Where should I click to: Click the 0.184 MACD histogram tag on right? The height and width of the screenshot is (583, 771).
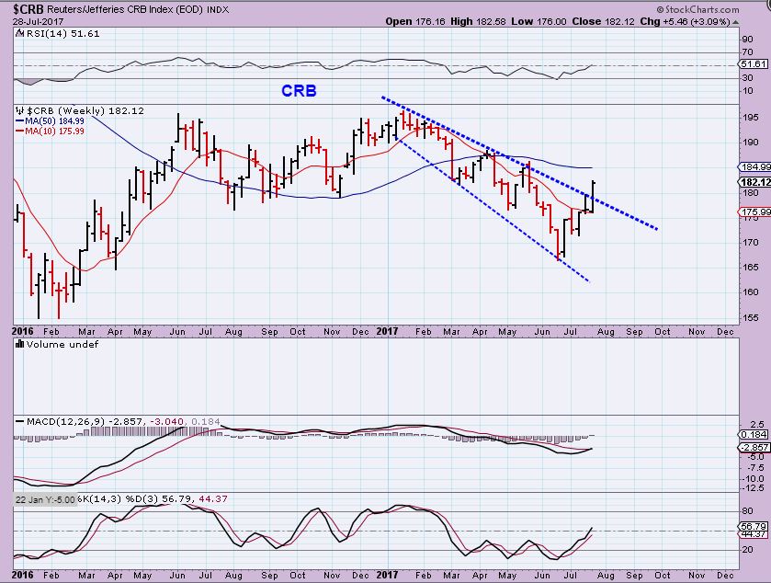coord(754,434)
